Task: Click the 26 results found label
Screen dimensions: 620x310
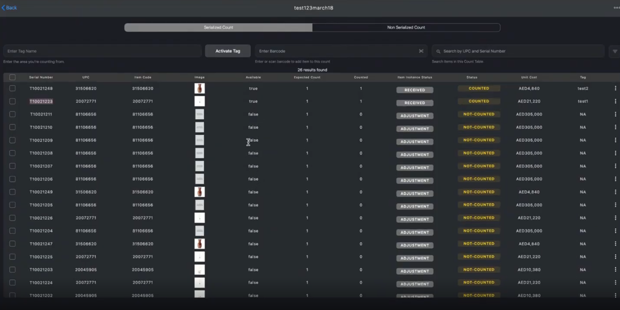Action: (x=312, y=70)
